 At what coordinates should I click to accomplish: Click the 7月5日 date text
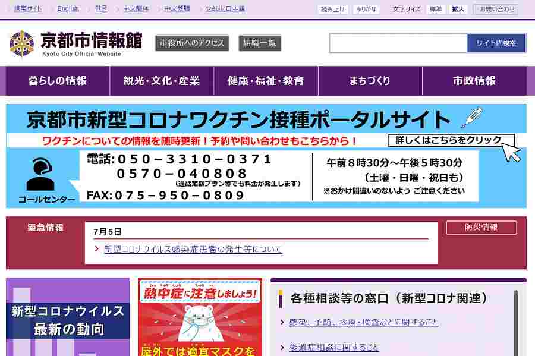point(108,232)
